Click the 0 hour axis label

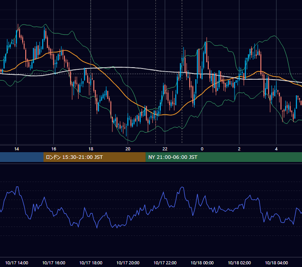pyautogui.click(x=202, y=149)
